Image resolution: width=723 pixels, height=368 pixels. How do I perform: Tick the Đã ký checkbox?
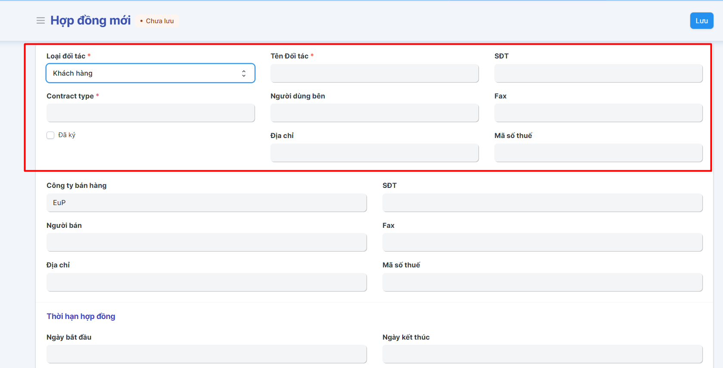click(x=50, y=135)
